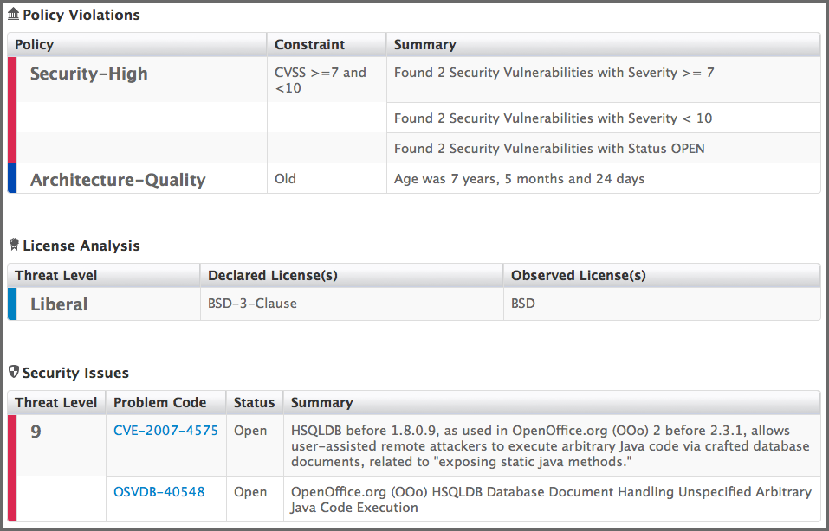Click the Security Issues shield icon
This screenshot has height=531, width=829.
pyautogui.click(x=13, y=373)
